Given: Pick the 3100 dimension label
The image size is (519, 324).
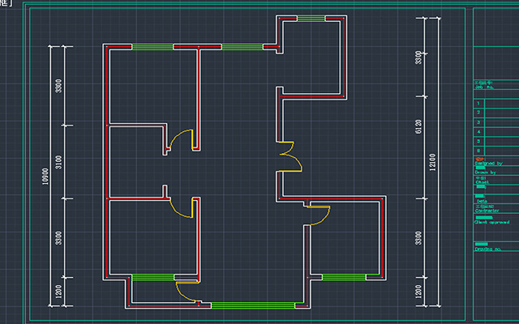Looking at the screenshot, I should pos(58,162).
